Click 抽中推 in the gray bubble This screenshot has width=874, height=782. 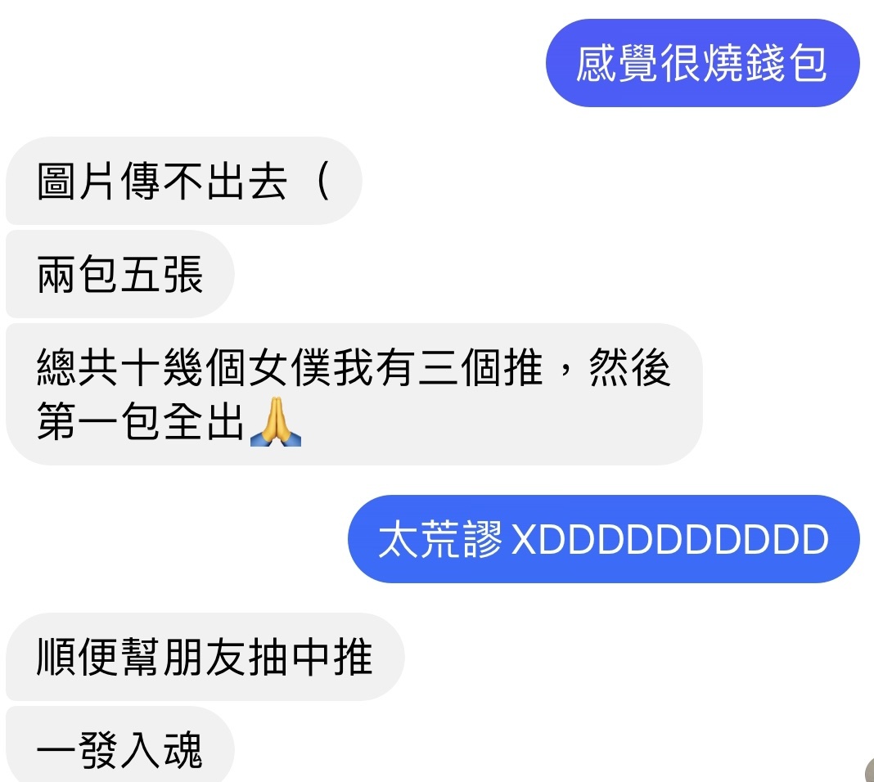310,657
